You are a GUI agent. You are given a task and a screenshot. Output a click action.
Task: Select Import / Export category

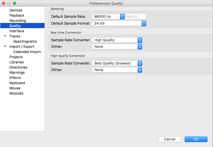point(22,46)
